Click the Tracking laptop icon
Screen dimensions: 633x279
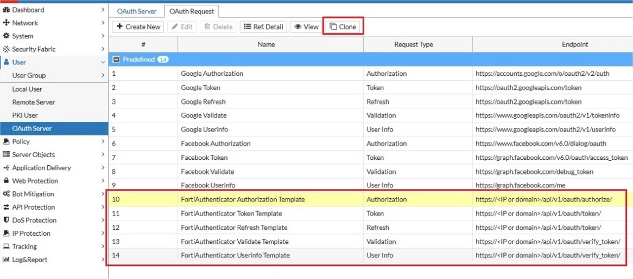(x=6, y=246)
